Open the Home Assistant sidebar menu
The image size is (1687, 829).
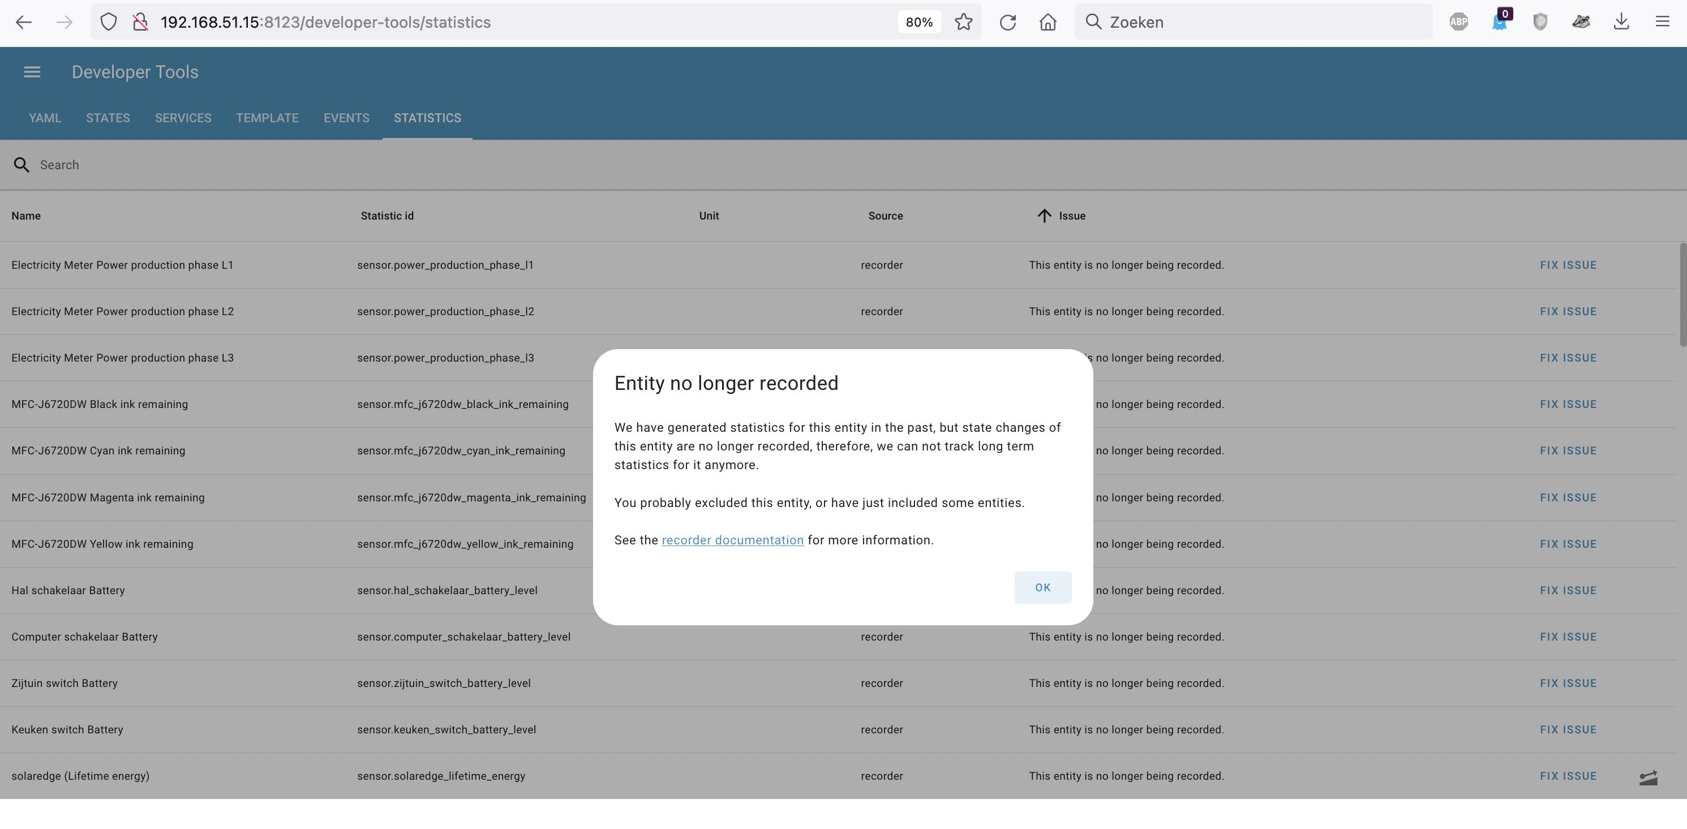pyautogui.click(x=31, y=71)
